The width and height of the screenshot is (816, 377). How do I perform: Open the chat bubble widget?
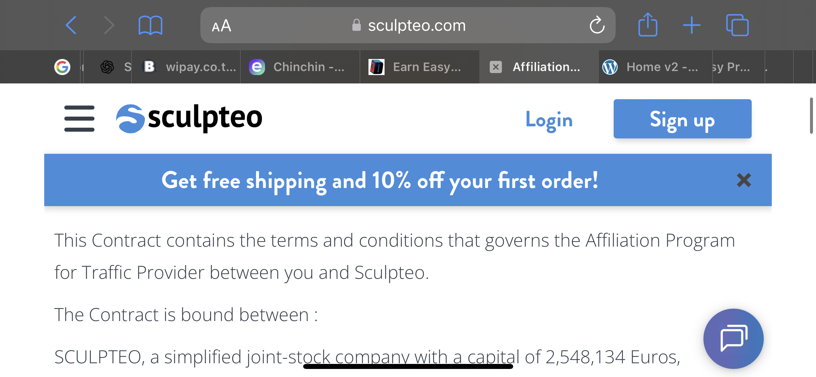733,338
